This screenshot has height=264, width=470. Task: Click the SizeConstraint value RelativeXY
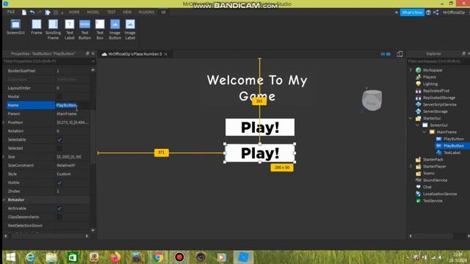[66, 166]
